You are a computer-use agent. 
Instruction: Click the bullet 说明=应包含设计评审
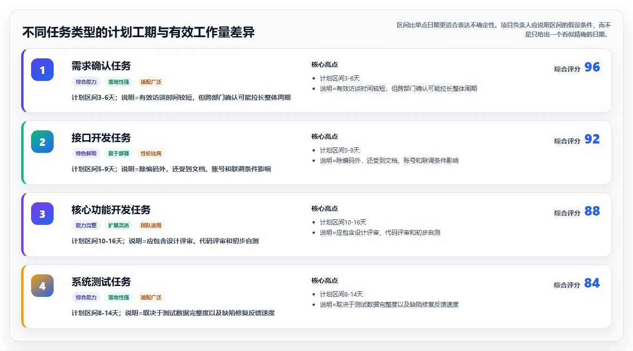pos(380,232)
